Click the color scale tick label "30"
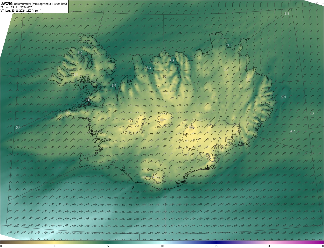The image size is (324, 248). 270,246
